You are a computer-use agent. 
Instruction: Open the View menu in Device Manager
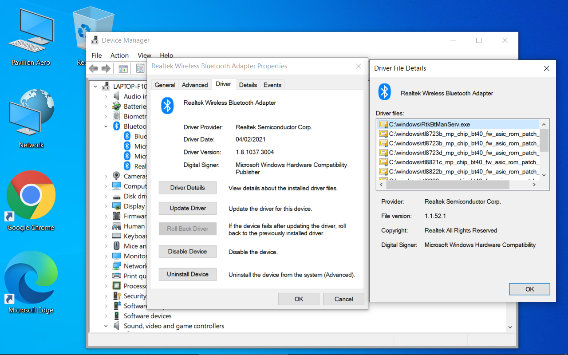tap(144, 55)
